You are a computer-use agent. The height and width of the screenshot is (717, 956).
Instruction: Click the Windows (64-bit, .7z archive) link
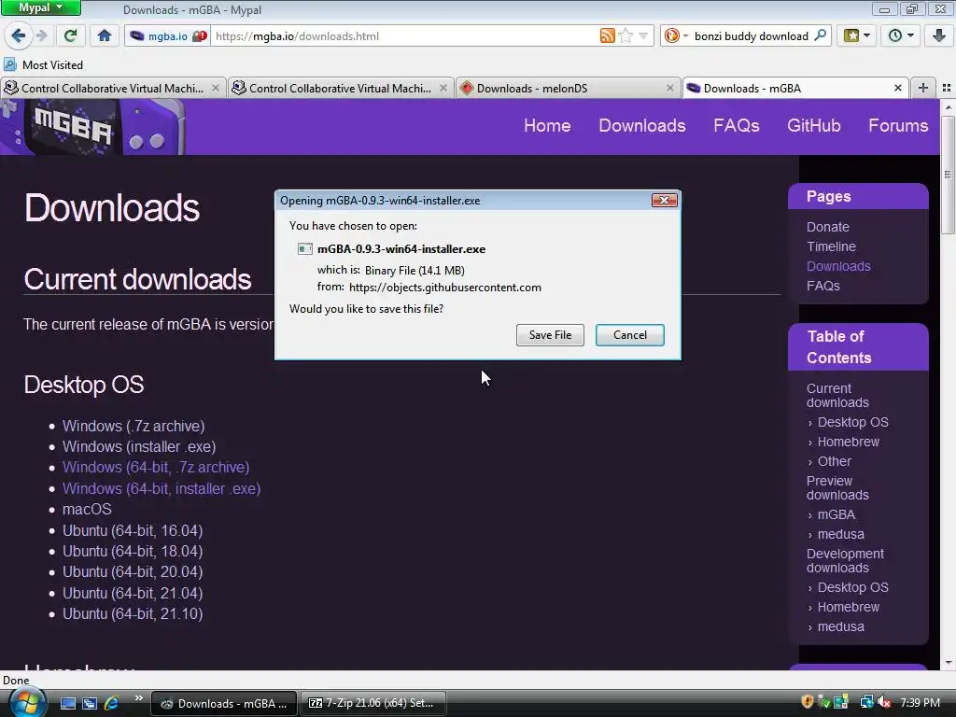coord(156,467)
